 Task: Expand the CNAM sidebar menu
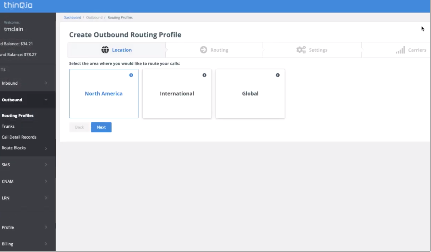click(24, 182)
